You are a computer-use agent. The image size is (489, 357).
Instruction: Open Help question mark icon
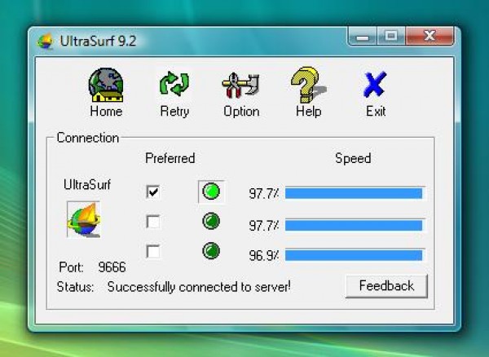[x=308, y=85]
